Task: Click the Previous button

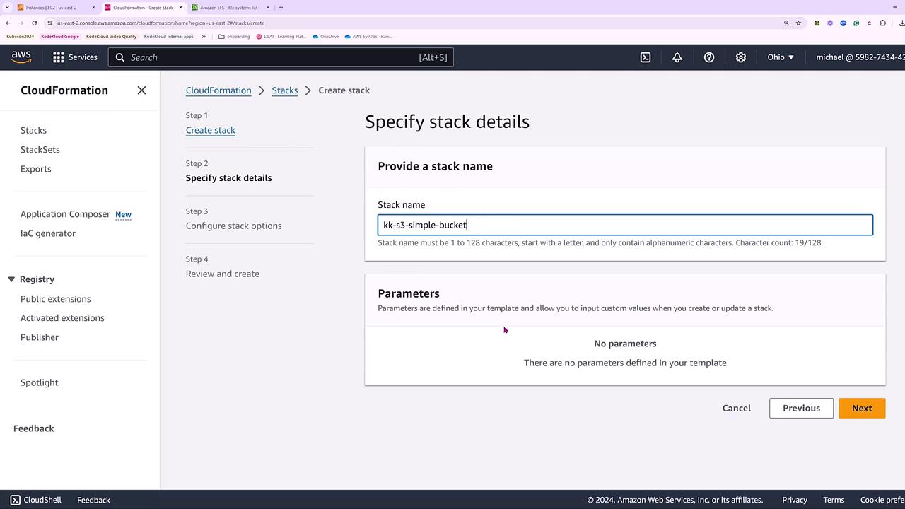Action: point(801,408)
